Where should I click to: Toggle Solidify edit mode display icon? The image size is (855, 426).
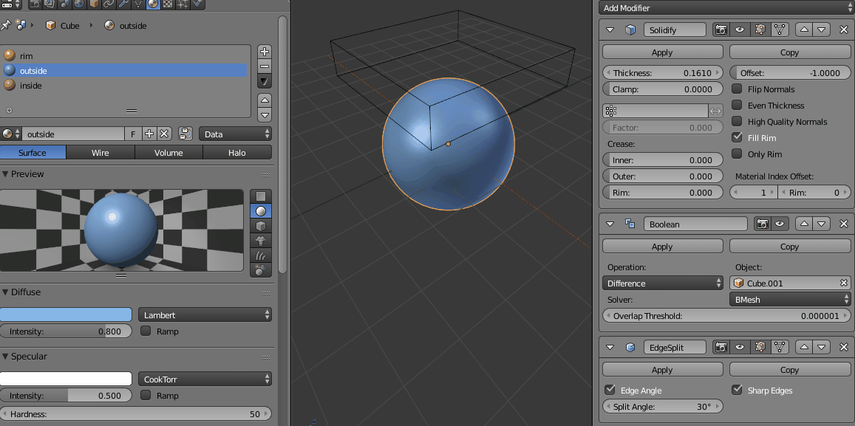760,30
